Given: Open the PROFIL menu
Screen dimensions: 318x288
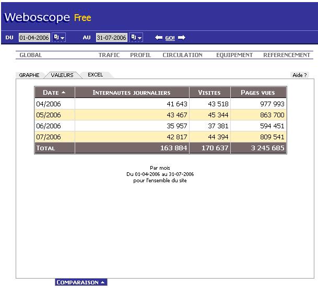Looking at the screenshot, I should pos(140,55).
